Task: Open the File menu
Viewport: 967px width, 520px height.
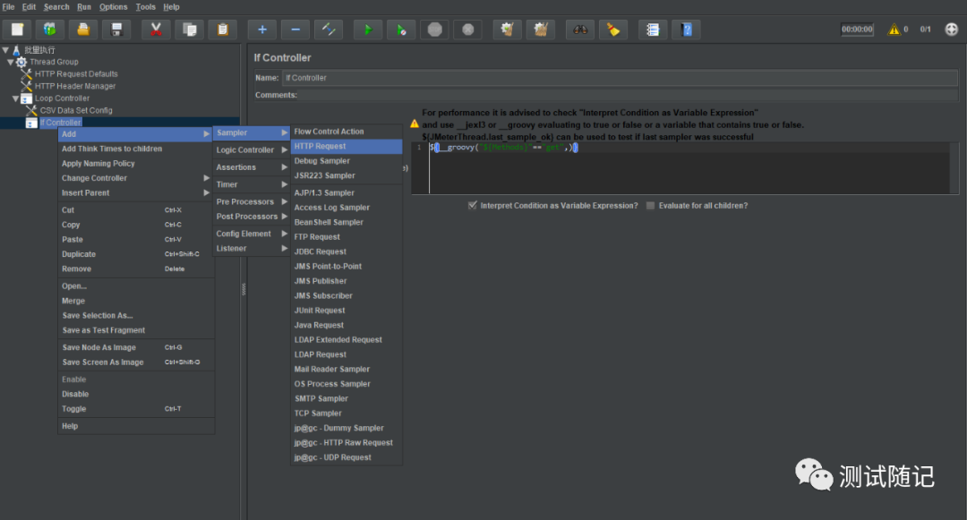Action: [9, 7]
